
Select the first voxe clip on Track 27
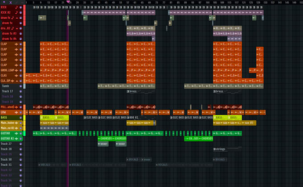103,144
